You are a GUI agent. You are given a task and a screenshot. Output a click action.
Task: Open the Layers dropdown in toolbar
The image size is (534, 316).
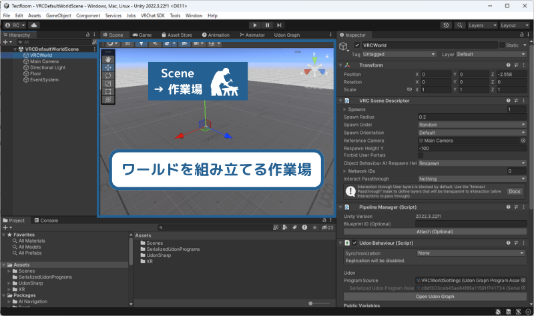tap(482, 25)
